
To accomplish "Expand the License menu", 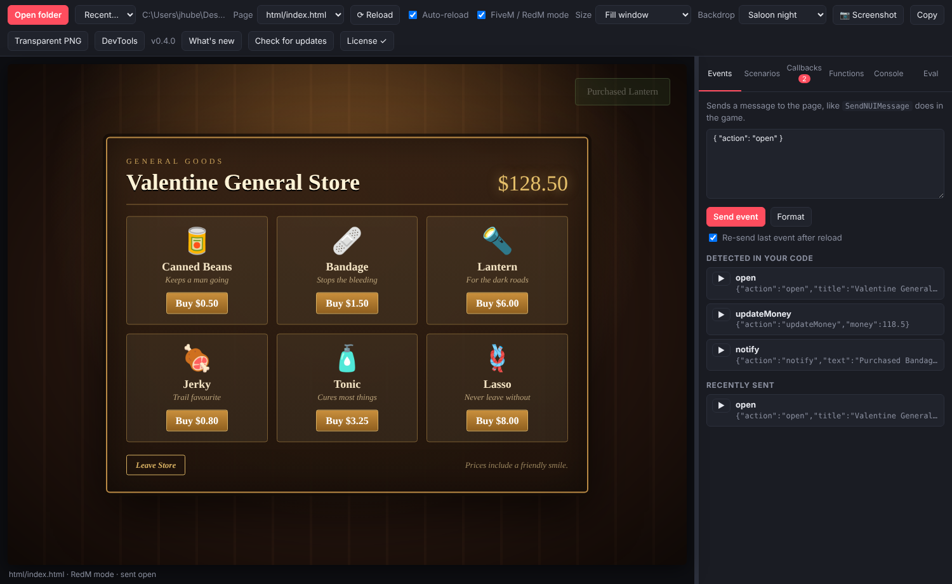I will coord(367,41).
